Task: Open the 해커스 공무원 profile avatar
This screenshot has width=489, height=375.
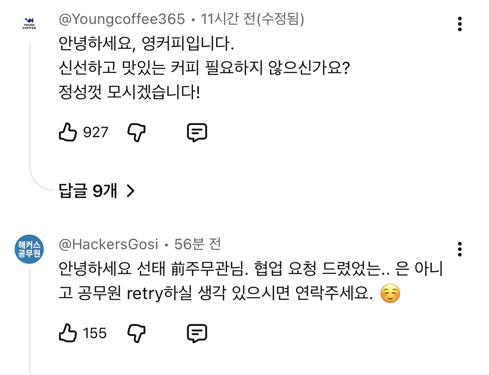Action: [x=30, y=249]
